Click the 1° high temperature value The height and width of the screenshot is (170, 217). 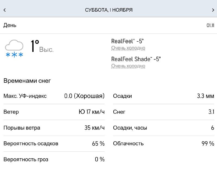[x=35, y=46]
